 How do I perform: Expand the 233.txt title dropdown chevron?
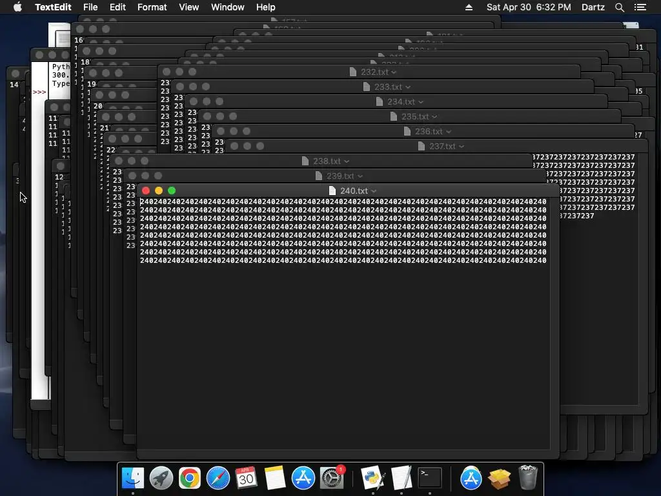(408, 87)
